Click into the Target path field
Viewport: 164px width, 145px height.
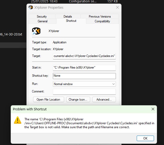pyautogui.click(x=84, y=56)
